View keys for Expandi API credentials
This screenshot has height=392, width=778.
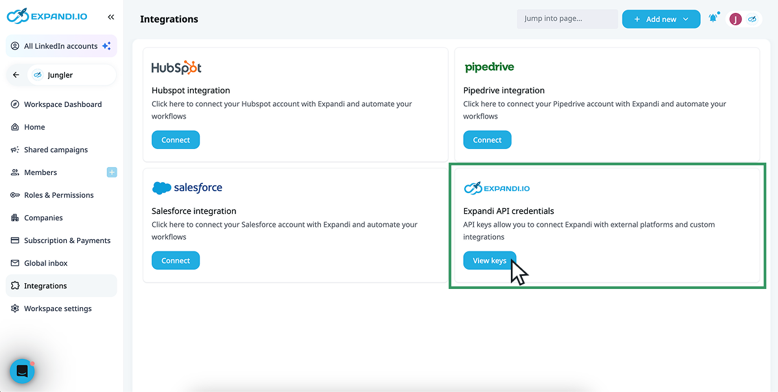[489, 260]
